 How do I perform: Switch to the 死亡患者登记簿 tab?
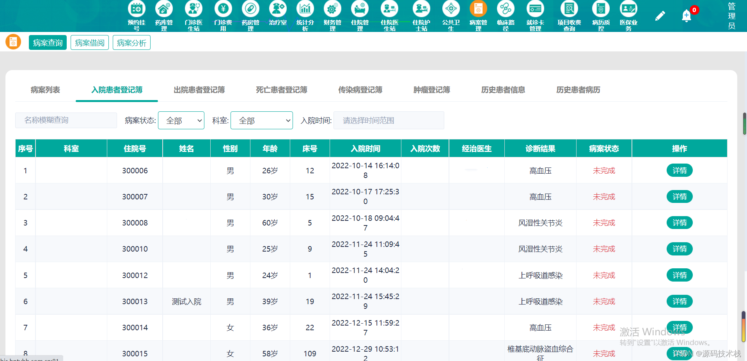(282, 90)
